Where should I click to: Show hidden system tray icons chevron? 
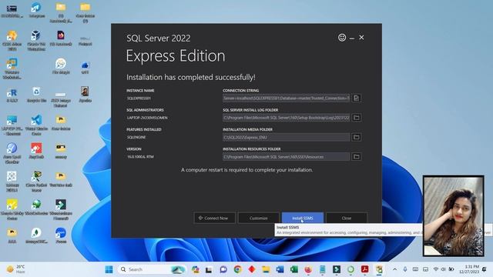click(x=394, y=269)
